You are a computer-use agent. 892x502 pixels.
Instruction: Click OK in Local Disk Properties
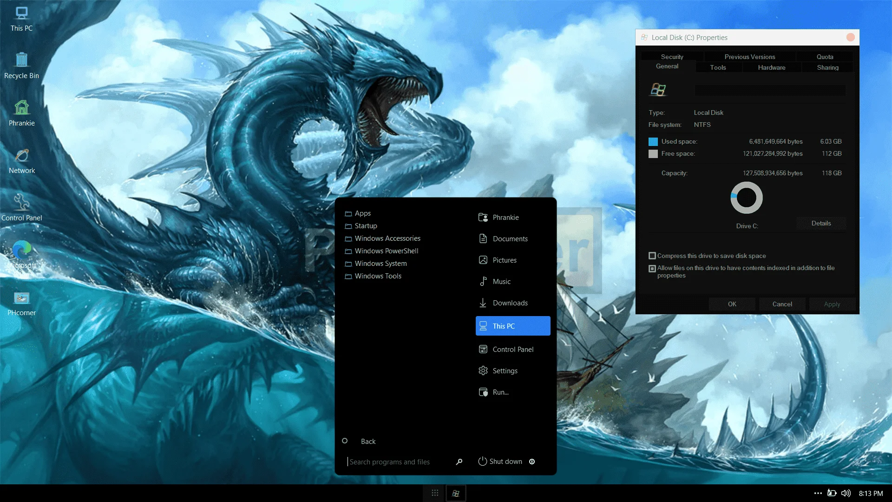coord(732,304)
